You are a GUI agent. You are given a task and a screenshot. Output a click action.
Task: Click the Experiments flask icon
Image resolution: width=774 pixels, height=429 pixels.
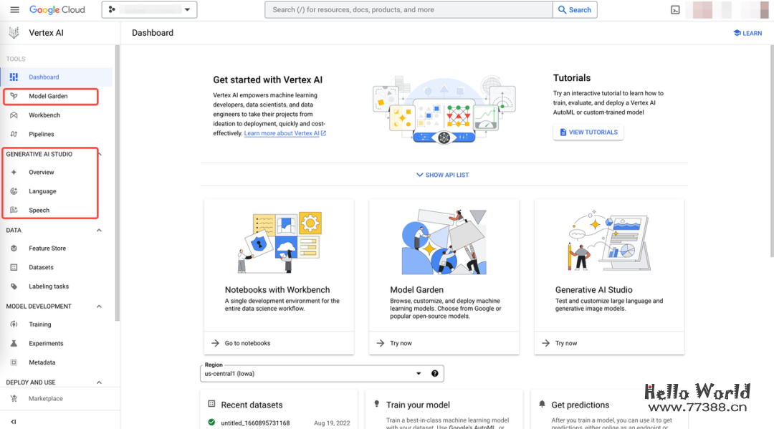[x=14, y=344]
